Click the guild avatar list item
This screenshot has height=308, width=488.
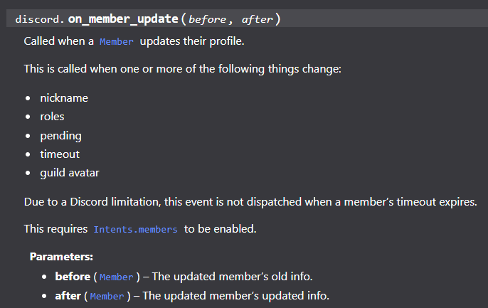(x=70, y=172)
